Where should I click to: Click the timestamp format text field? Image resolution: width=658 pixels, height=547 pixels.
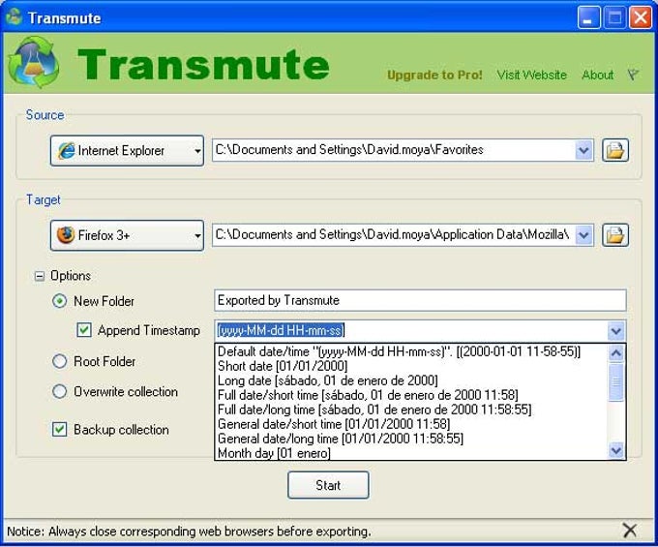[411, 331]
